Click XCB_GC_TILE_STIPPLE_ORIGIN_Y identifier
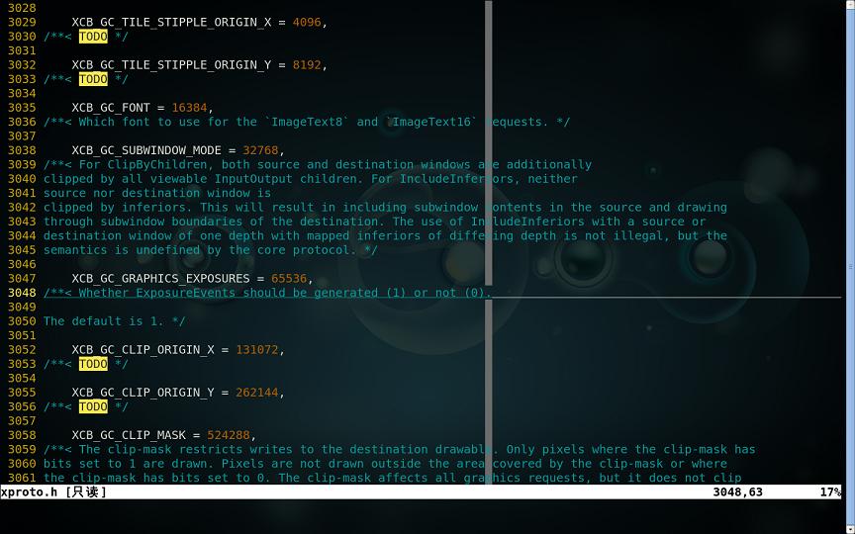 [172, 65]
